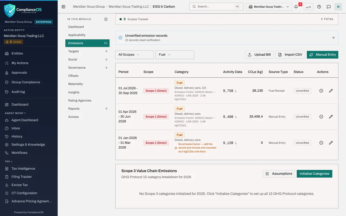Open the All Scopes dropdown
The height and width of the screenshot is (216, 346).
[134, 55]
